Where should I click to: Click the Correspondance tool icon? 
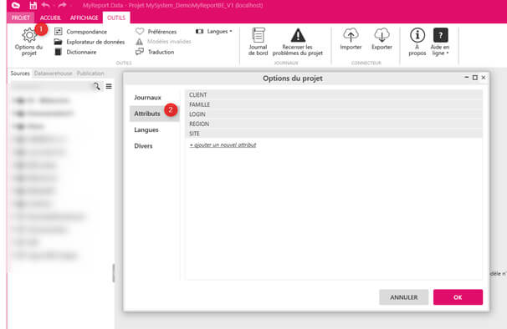click(59, 32)
